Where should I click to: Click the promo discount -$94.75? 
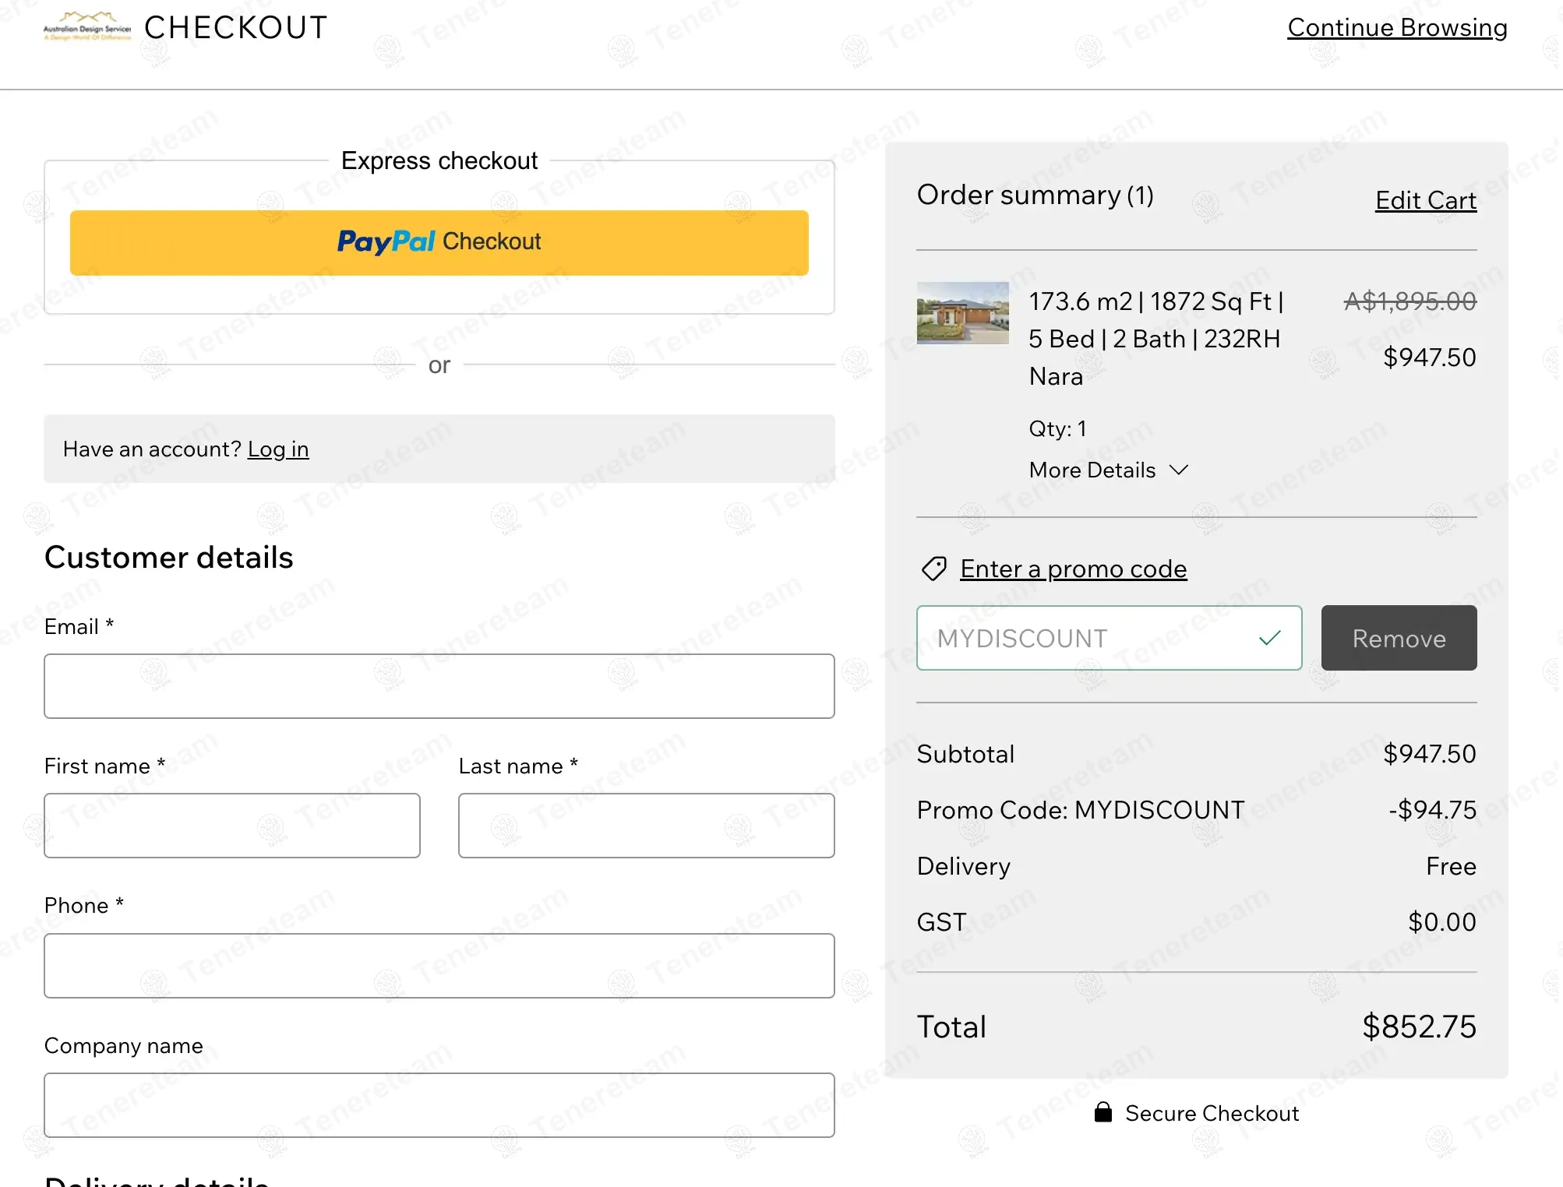click(x=1432, y=810)
